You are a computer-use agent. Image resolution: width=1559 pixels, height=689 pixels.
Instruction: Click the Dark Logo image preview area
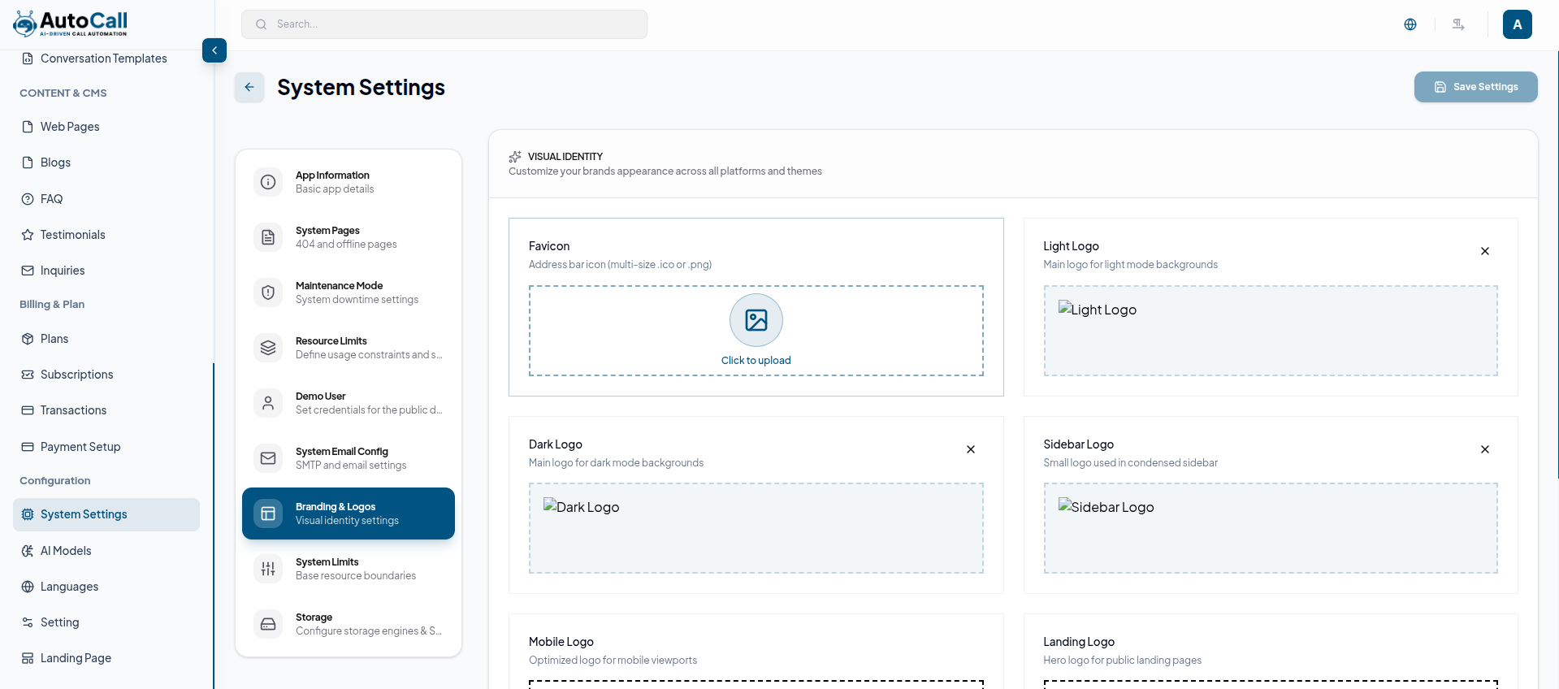[756, 528]
